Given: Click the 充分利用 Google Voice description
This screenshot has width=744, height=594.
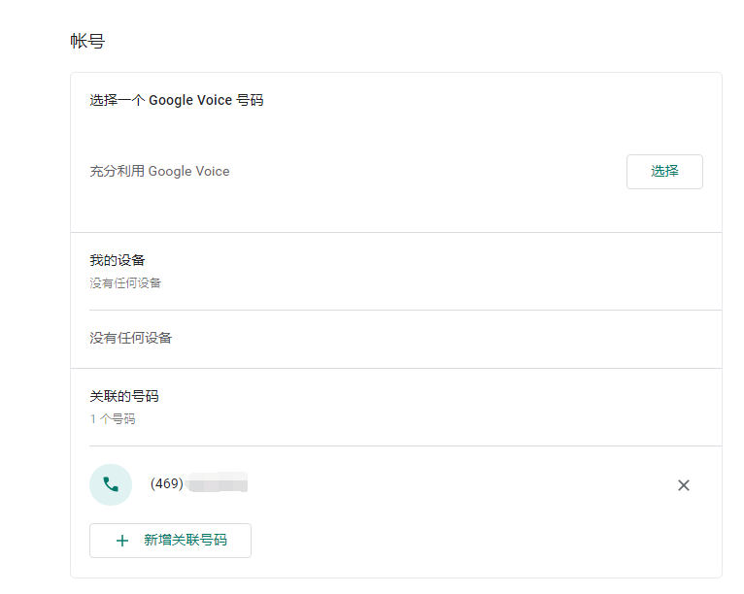Looking at the screenshot, I should tap(159, 171).
